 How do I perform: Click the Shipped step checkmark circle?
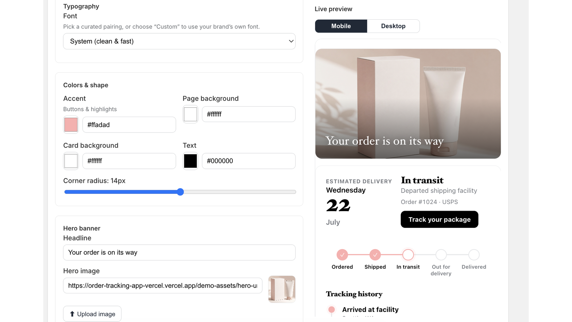click(375, 255)
